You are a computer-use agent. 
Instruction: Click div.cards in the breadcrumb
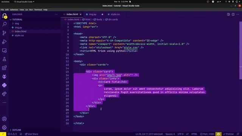pyautogui.click(x=113, y=20)
